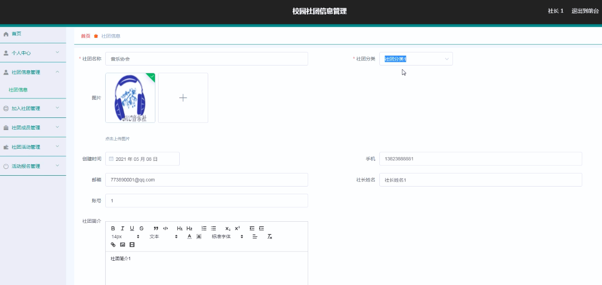
Task: Click the briefcase icon beside 社团成员管理
Action: pyautogui.click(x=6, y=128)
